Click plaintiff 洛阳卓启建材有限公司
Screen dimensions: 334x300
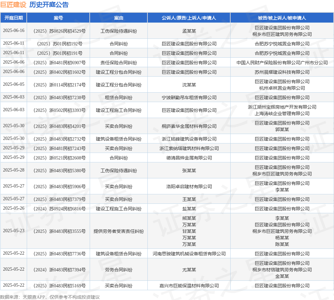[x=189, y=187]
